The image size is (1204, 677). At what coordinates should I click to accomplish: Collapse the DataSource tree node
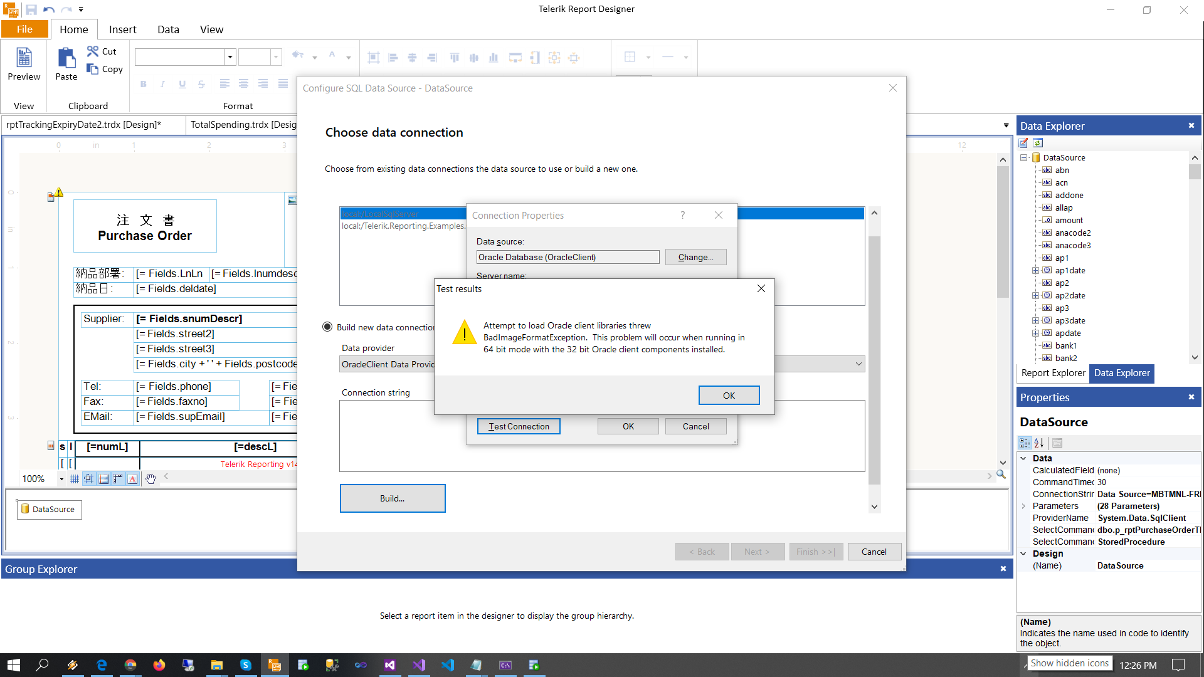coord(1024,158)
